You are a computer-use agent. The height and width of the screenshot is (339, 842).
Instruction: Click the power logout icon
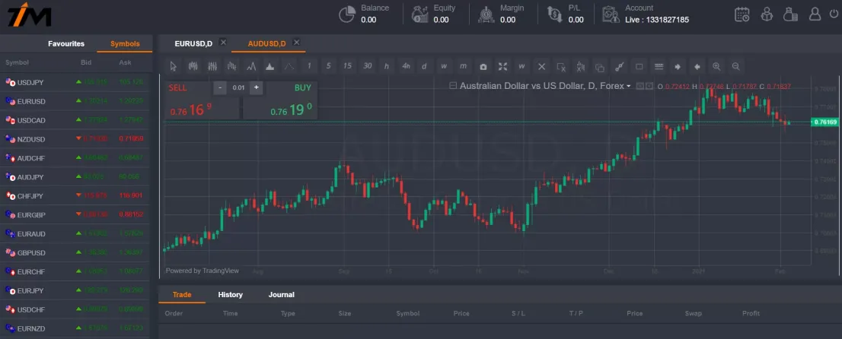pyautogui.click(x=834, y=14)
